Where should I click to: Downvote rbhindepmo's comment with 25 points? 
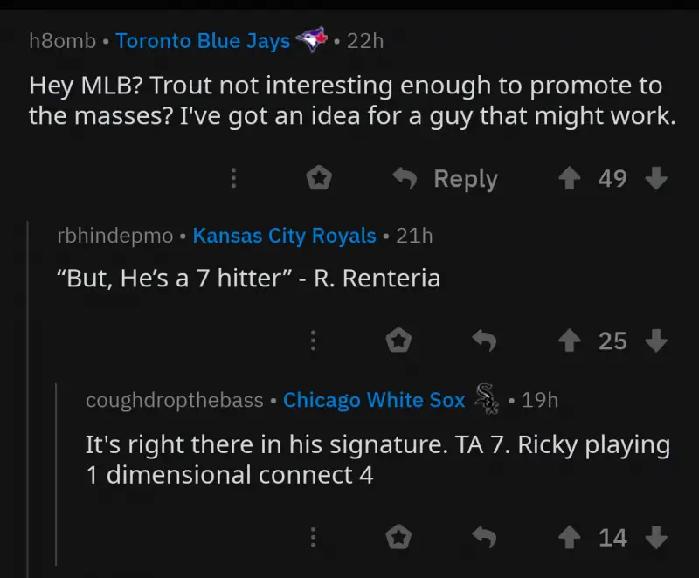point(656,341)
